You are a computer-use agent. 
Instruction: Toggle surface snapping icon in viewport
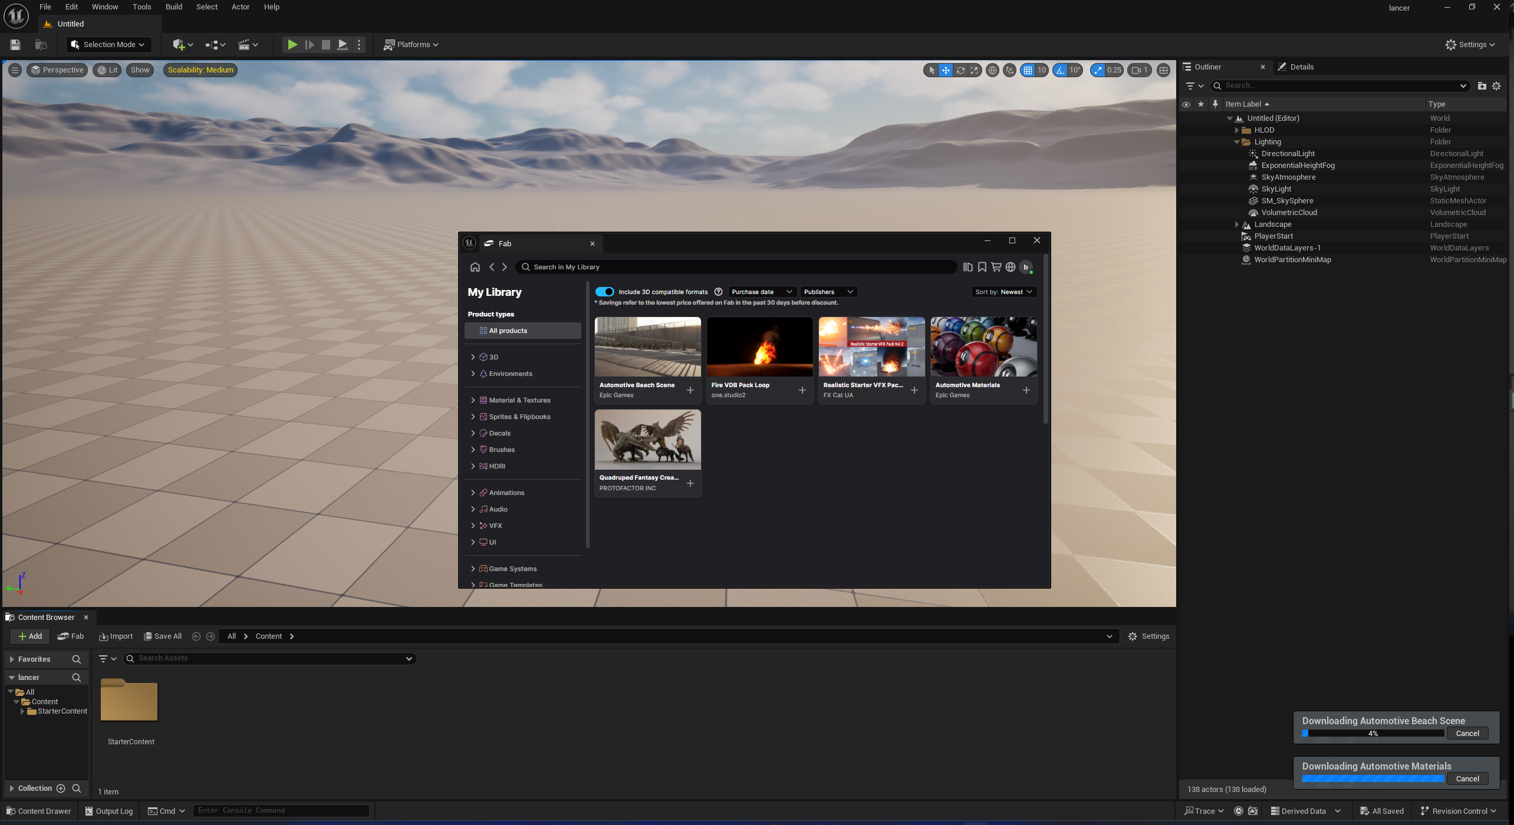point(1010,70)
